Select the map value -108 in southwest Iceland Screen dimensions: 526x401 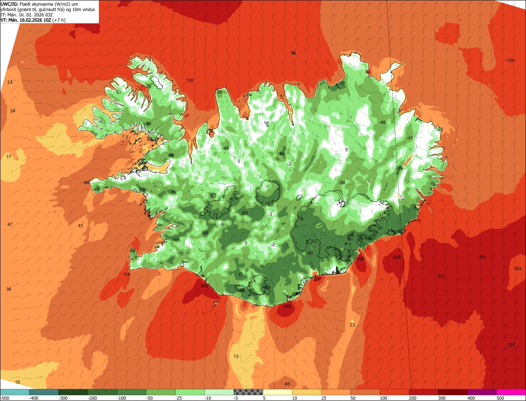(175, 240)
